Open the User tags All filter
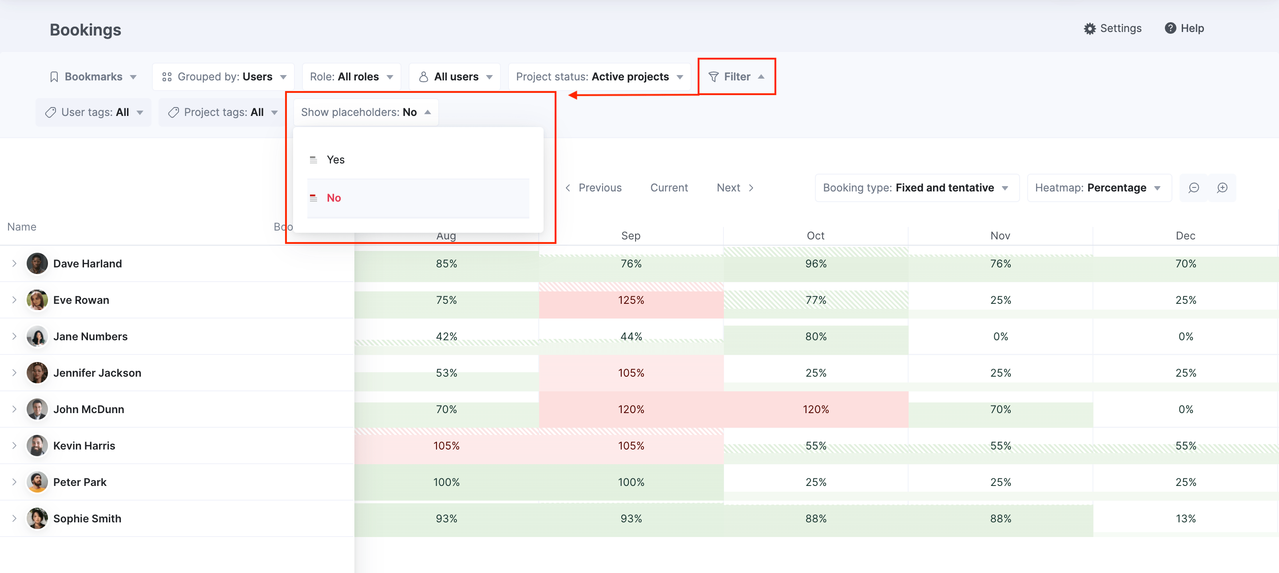 point(93,112)
